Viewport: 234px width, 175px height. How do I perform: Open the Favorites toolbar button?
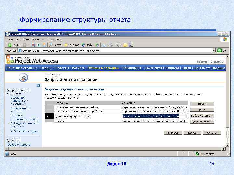click(71, 45)
